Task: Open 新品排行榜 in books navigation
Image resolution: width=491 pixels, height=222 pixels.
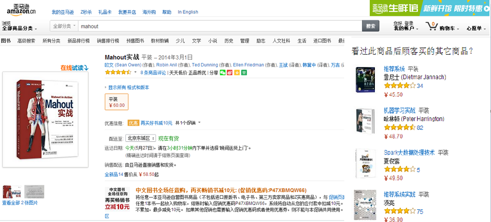Action: tap(79, 41)
